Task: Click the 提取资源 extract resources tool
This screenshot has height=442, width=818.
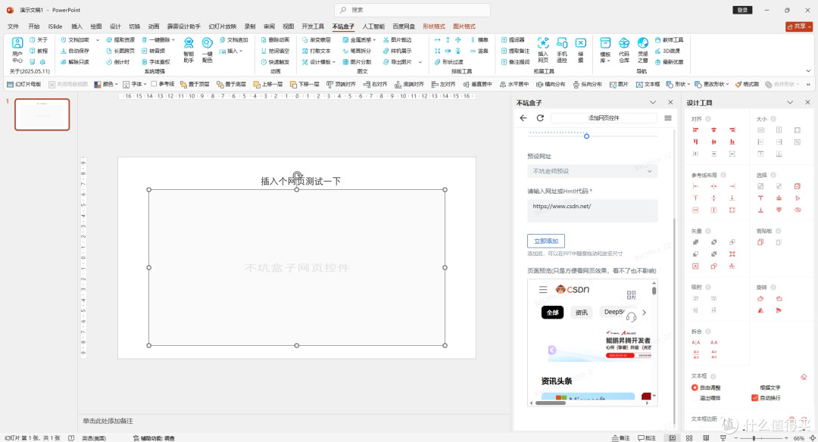Action: coord(120,39)
